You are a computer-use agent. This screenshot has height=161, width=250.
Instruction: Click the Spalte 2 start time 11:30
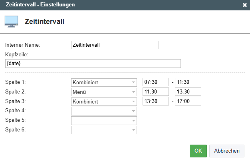[156, 92]
